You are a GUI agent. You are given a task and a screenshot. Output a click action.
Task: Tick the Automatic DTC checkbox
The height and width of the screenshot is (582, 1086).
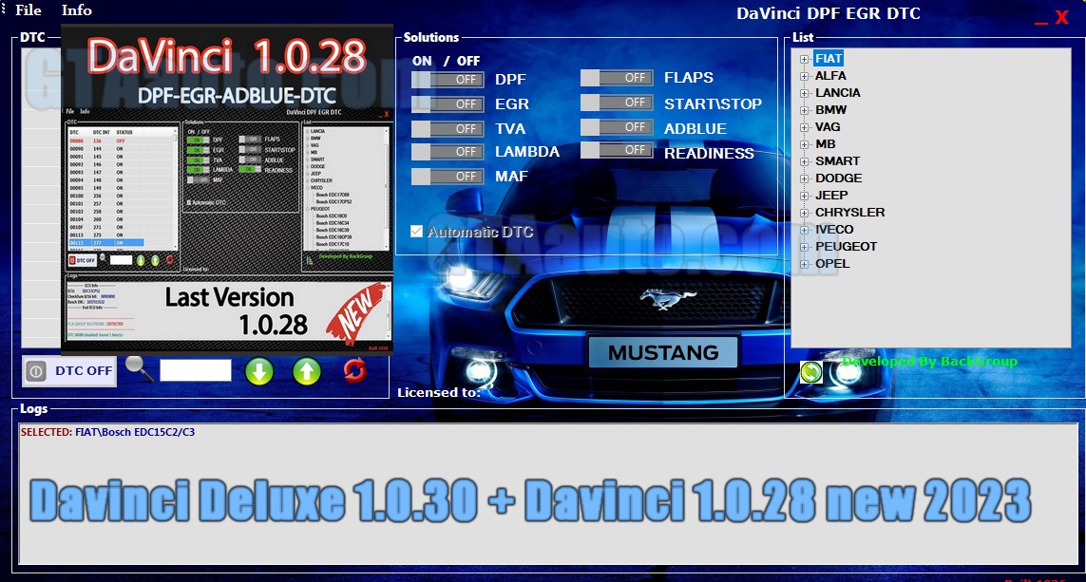(416, 232)
